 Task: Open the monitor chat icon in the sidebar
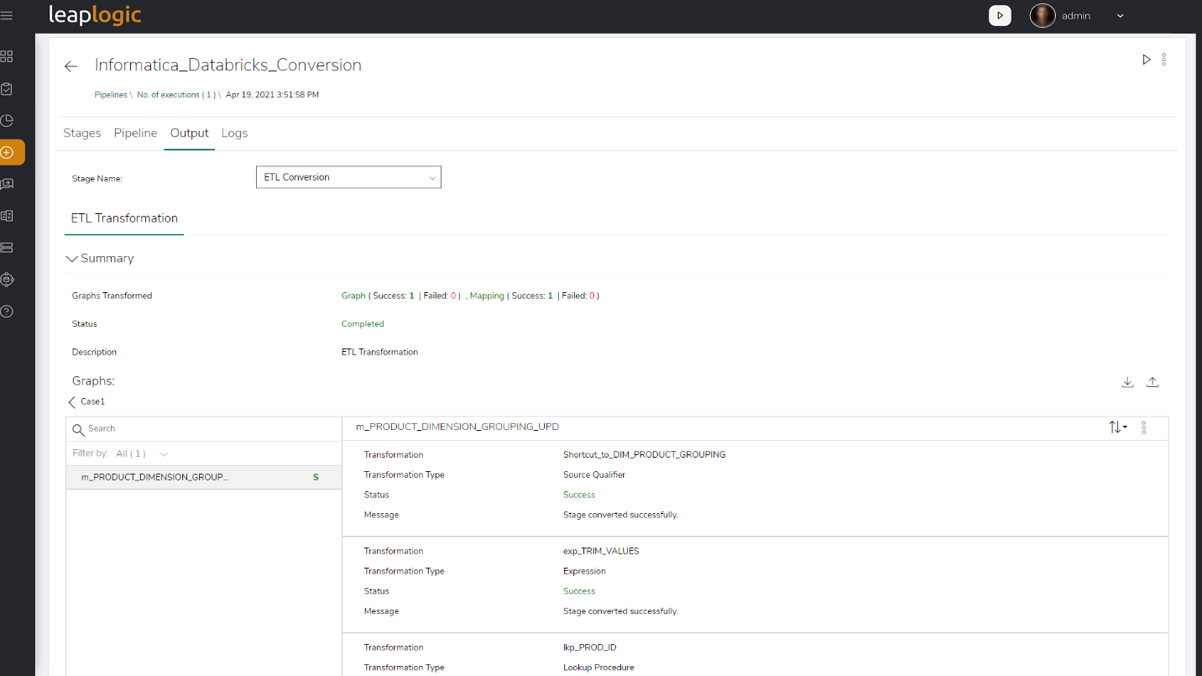click(x=7, y=184)
